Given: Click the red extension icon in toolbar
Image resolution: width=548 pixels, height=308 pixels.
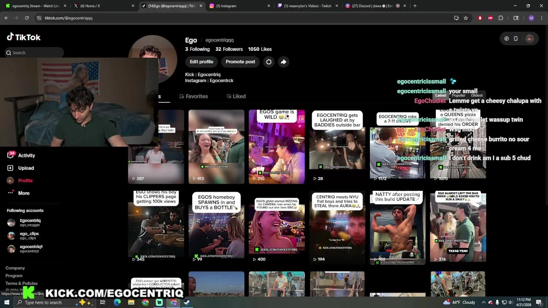Looking at the screenshot, I should pyautogui.click(x=480, y=18).
